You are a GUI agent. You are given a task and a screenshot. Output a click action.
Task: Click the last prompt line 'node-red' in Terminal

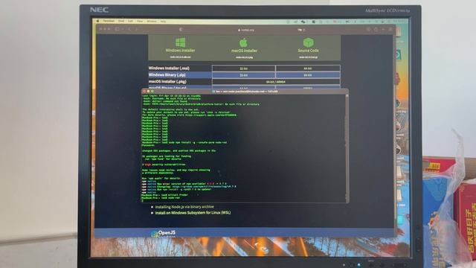tap(161, 197)
